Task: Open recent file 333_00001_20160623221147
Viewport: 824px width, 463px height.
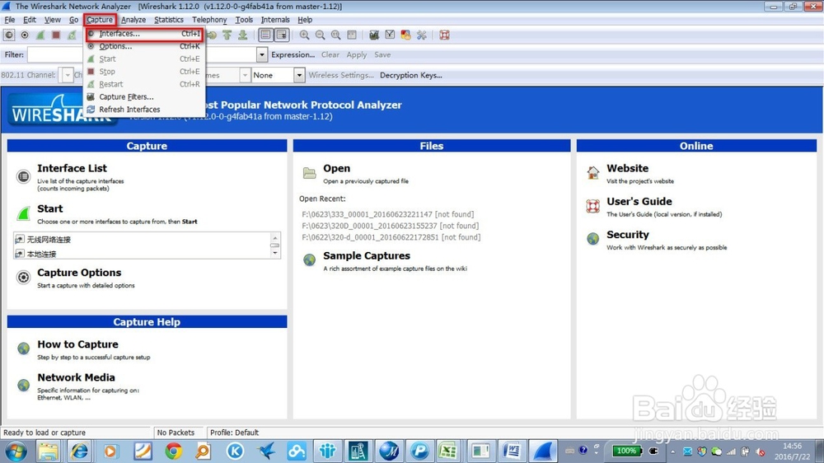Action: 388,214
